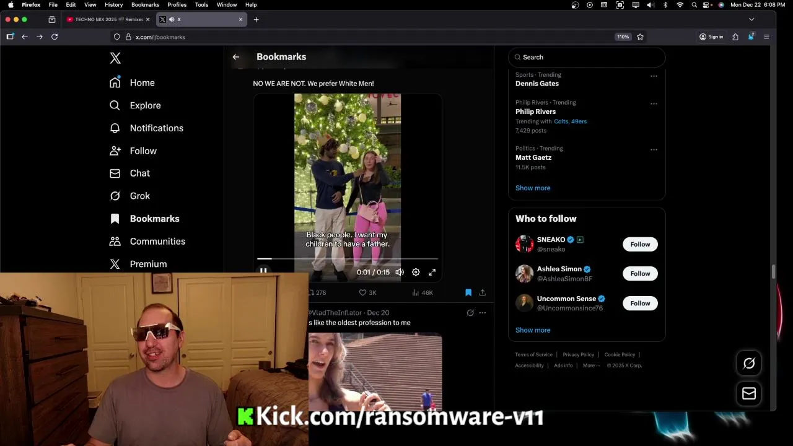
Task: Open Wi-Fi status menu
Action: click(680, 5)
